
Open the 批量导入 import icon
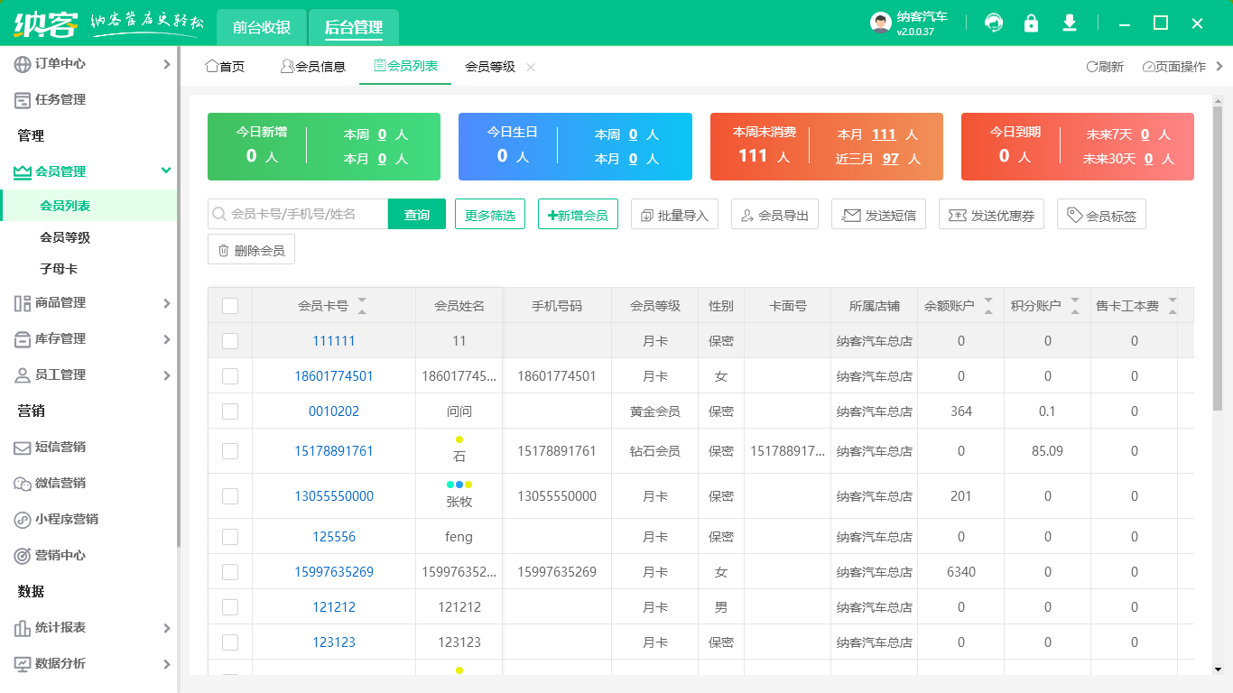point(646,213)
